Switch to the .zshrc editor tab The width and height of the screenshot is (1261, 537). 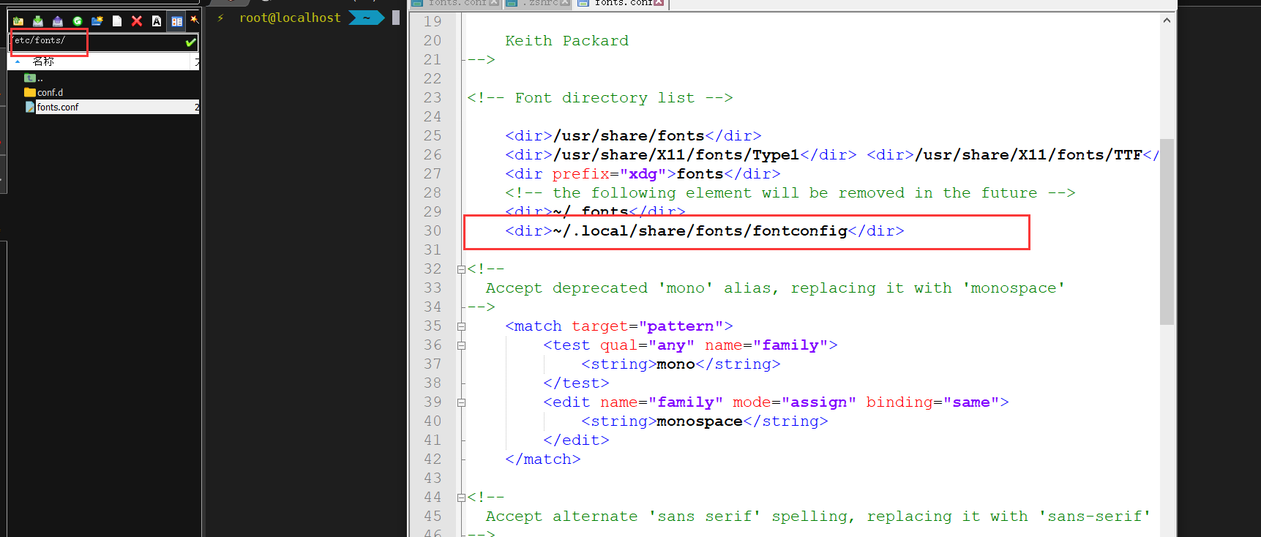point(538,3)
